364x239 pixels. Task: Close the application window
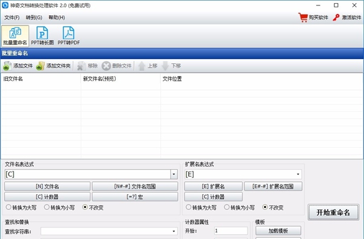tap(354, 5)
